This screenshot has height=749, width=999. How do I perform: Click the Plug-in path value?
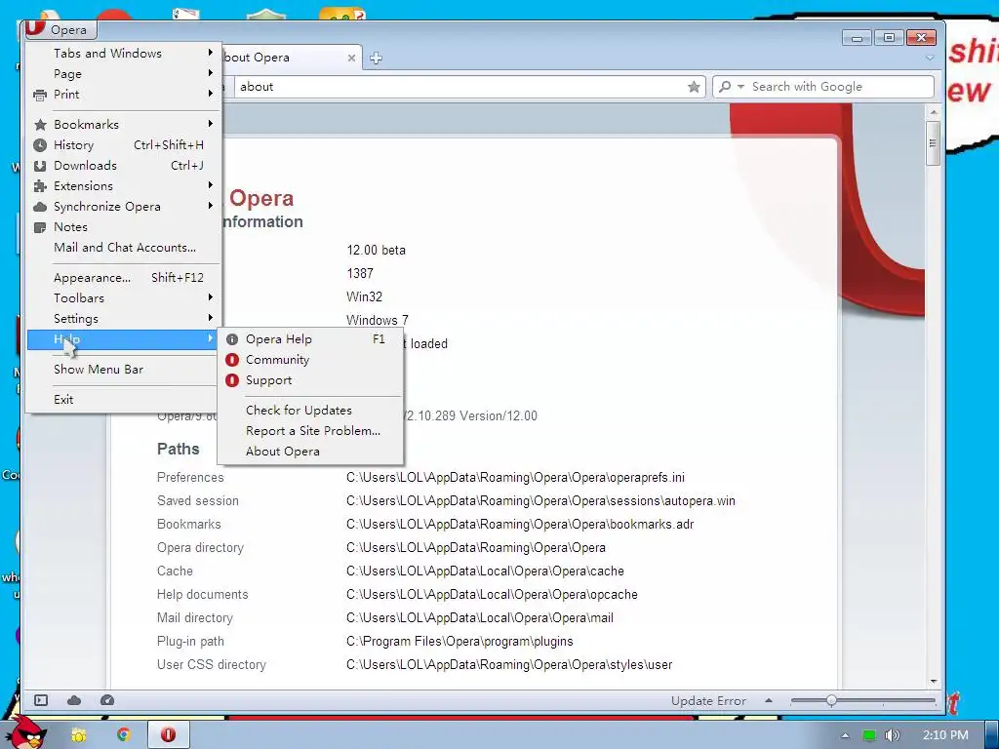pyautogui.click(x=460, y=642)
